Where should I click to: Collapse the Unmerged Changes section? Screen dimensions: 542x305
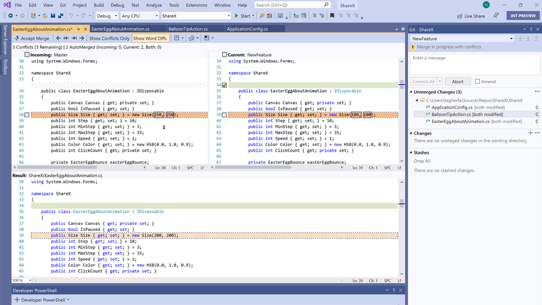[411, 92]
